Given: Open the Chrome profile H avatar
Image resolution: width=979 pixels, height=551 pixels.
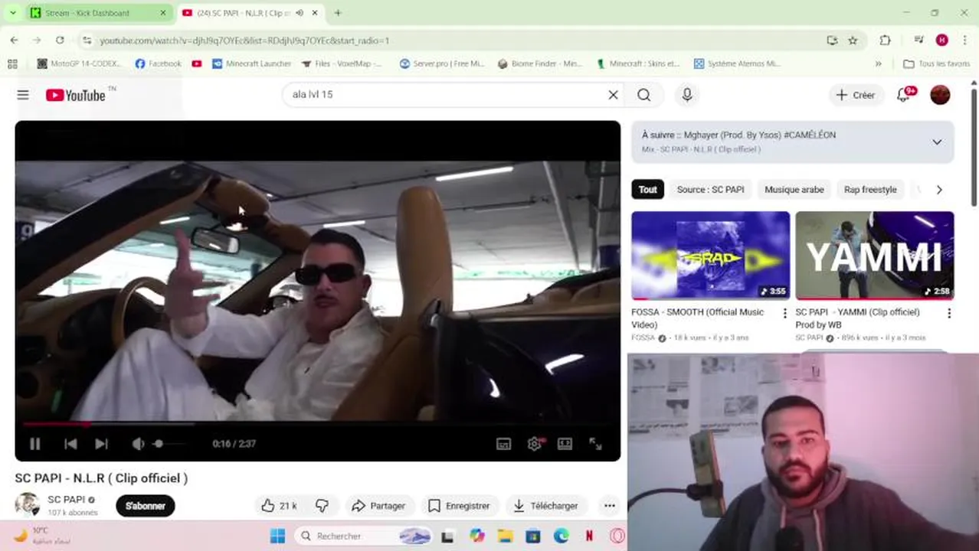Looking at the screenshot, I should (x=942, y=40).
